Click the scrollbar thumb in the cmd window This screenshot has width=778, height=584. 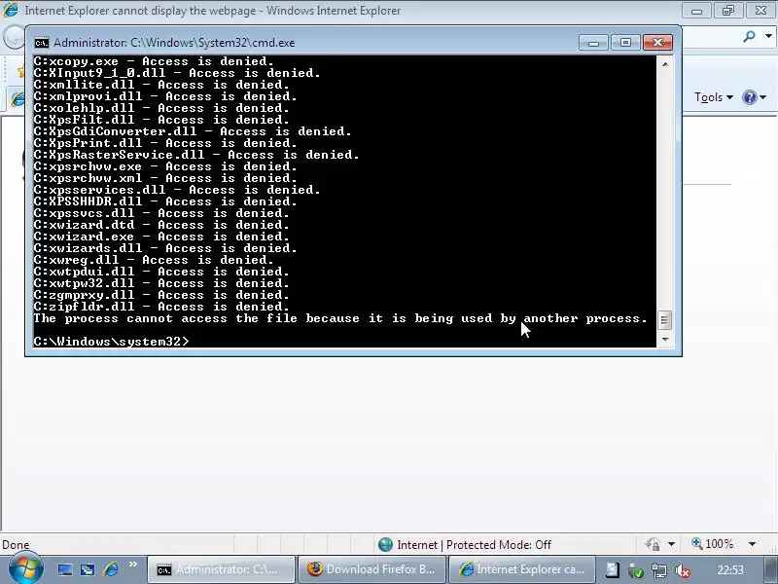(665, 320)
